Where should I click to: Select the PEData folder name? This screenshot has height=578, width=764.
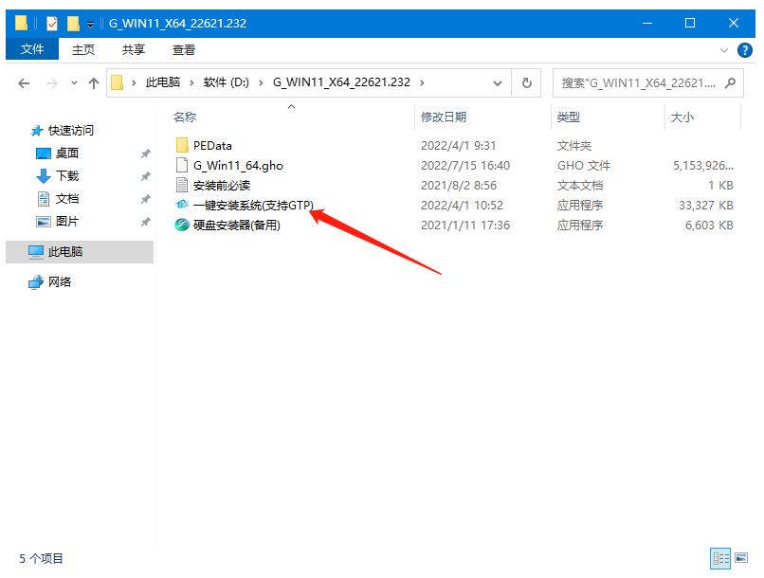point(212,146)
